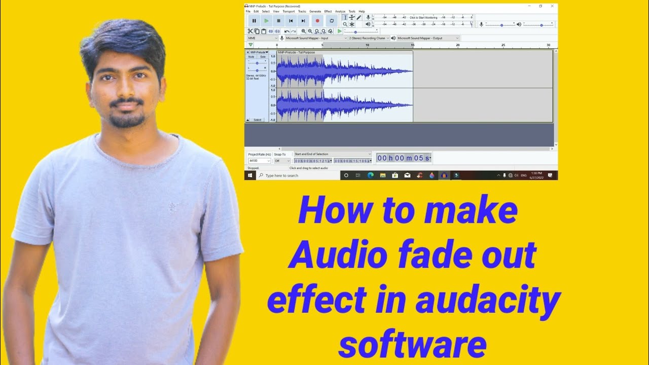Click the recording meter microphone icon
This screenshot has width=649, height=365.
tap(368, 17)
